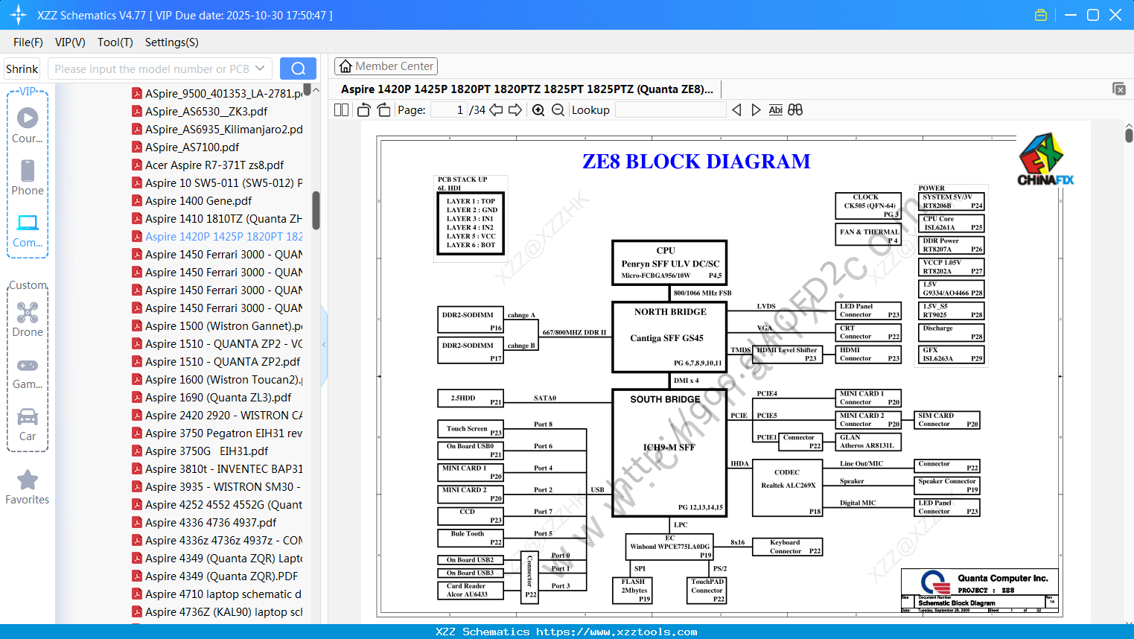The image size is (1134, 639).
Task: Open the model number dropdown arrow
Action: point(260,69)
